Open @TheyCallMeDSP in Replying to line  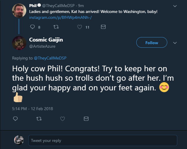(50, 58)
